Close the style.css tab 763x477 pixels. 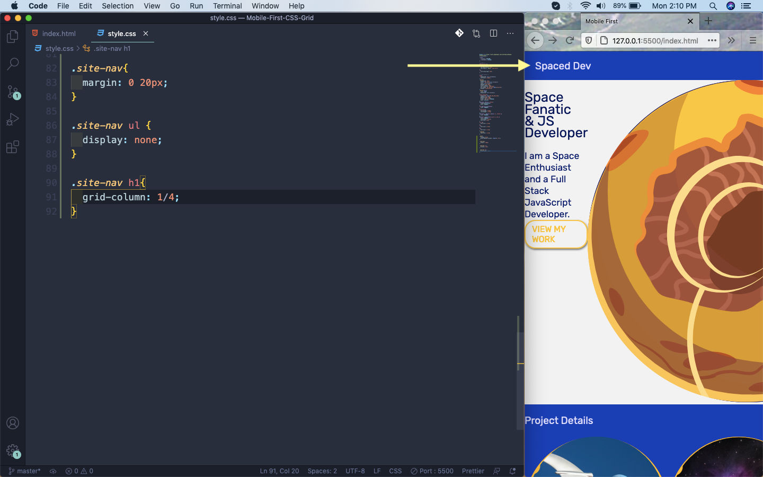[x=146, y=33]
